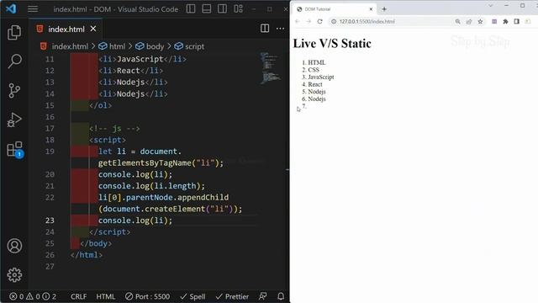Click the </html> closing tag
Image resolution: width=538 pixels, height=303 pixels.
[x=87, y=255]
